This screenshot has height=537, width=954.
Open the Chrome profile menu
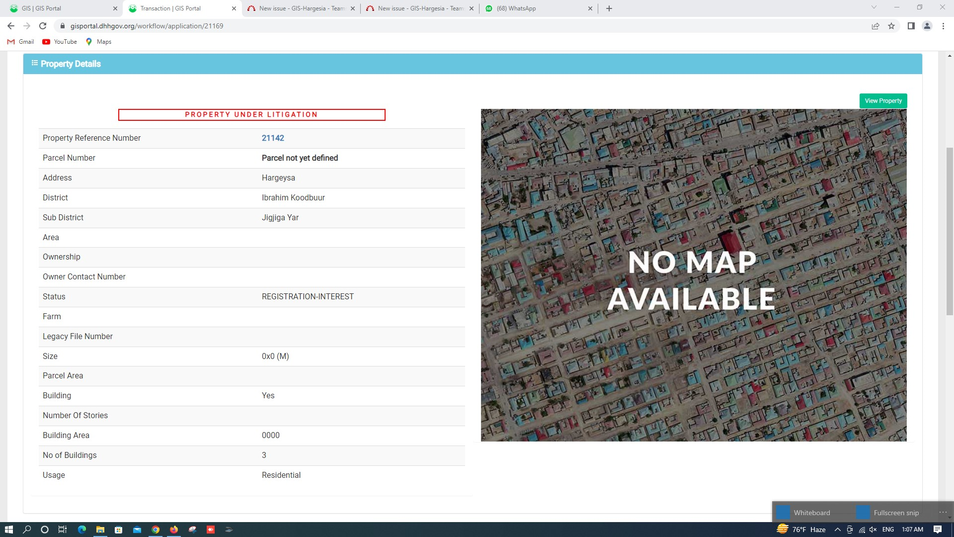(x=927, y=26)
